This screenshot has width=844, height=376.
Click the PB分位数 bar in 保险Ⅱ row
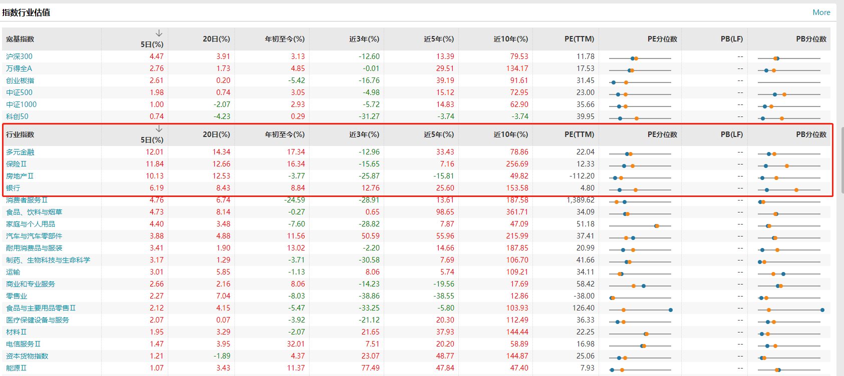tap(789, 166)
